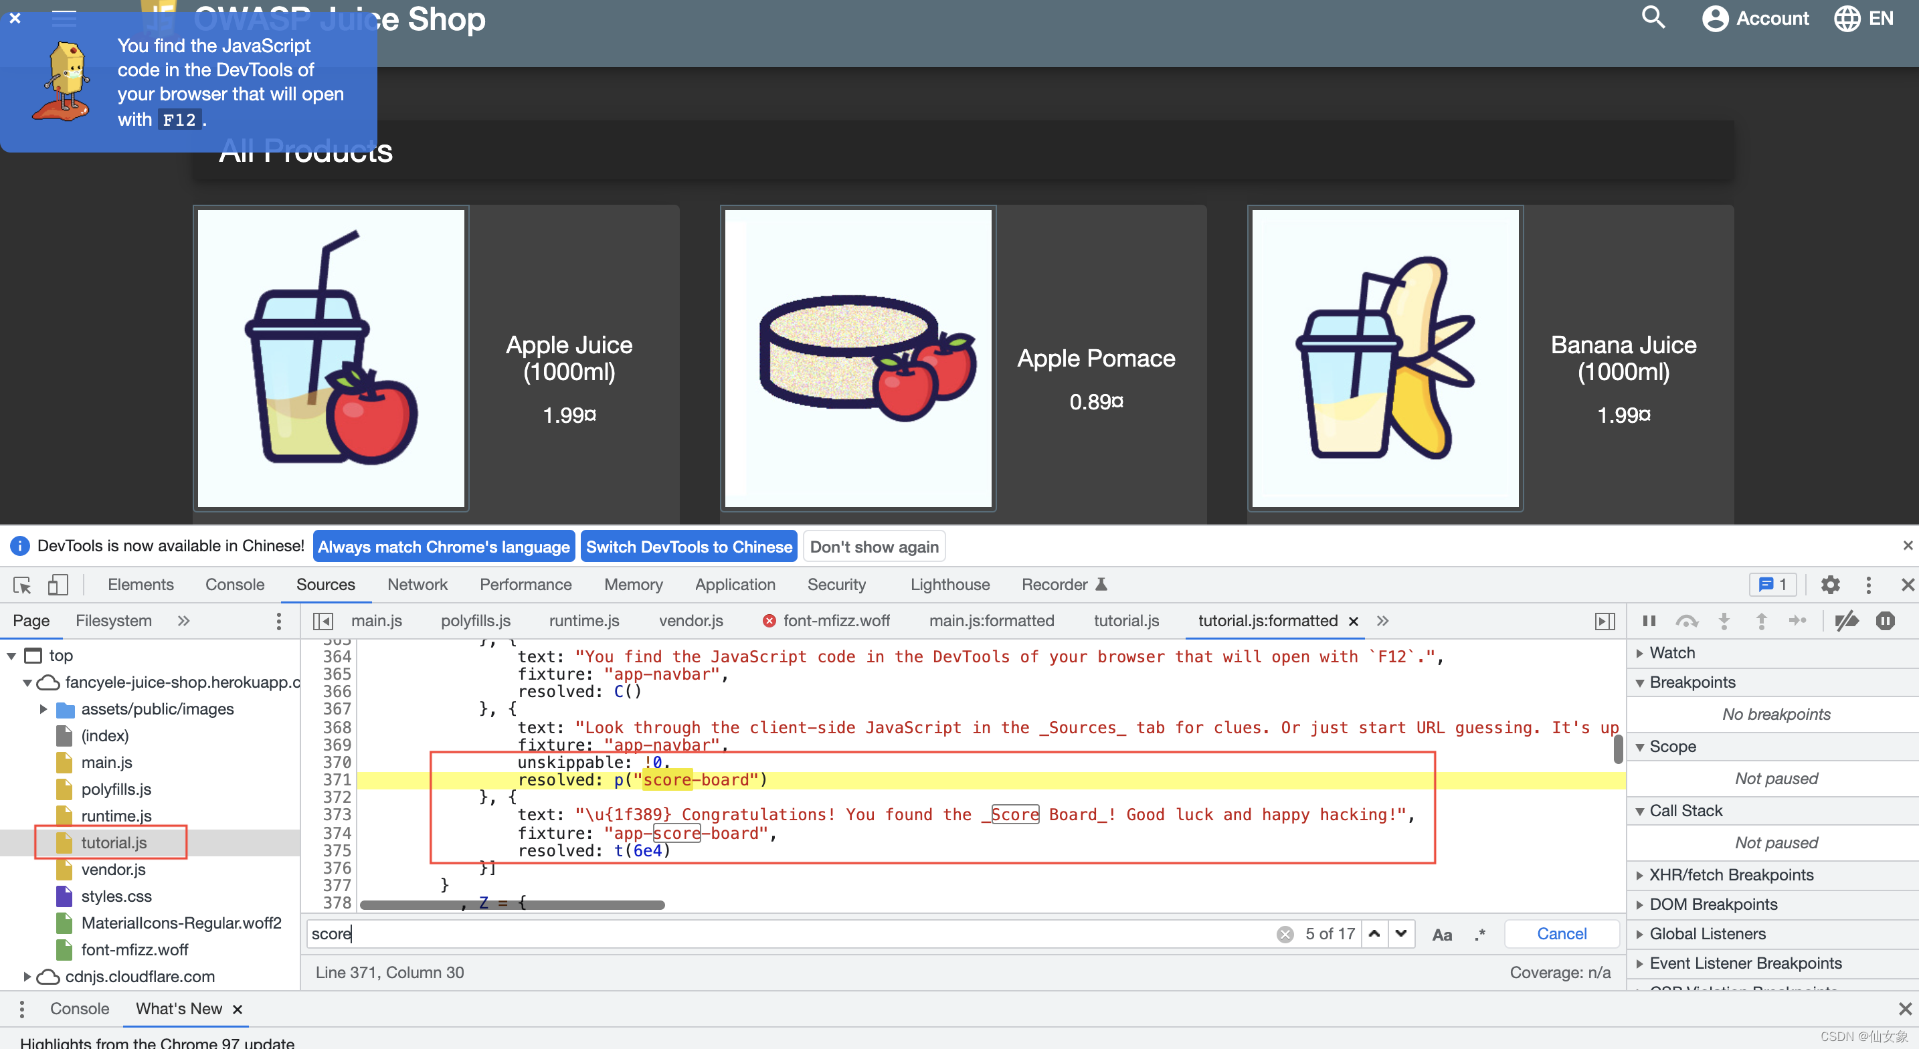The width and height of the screenshot is (1919, 1049).
Task: Click the pause script execution icon
Action: [1649, 621]
